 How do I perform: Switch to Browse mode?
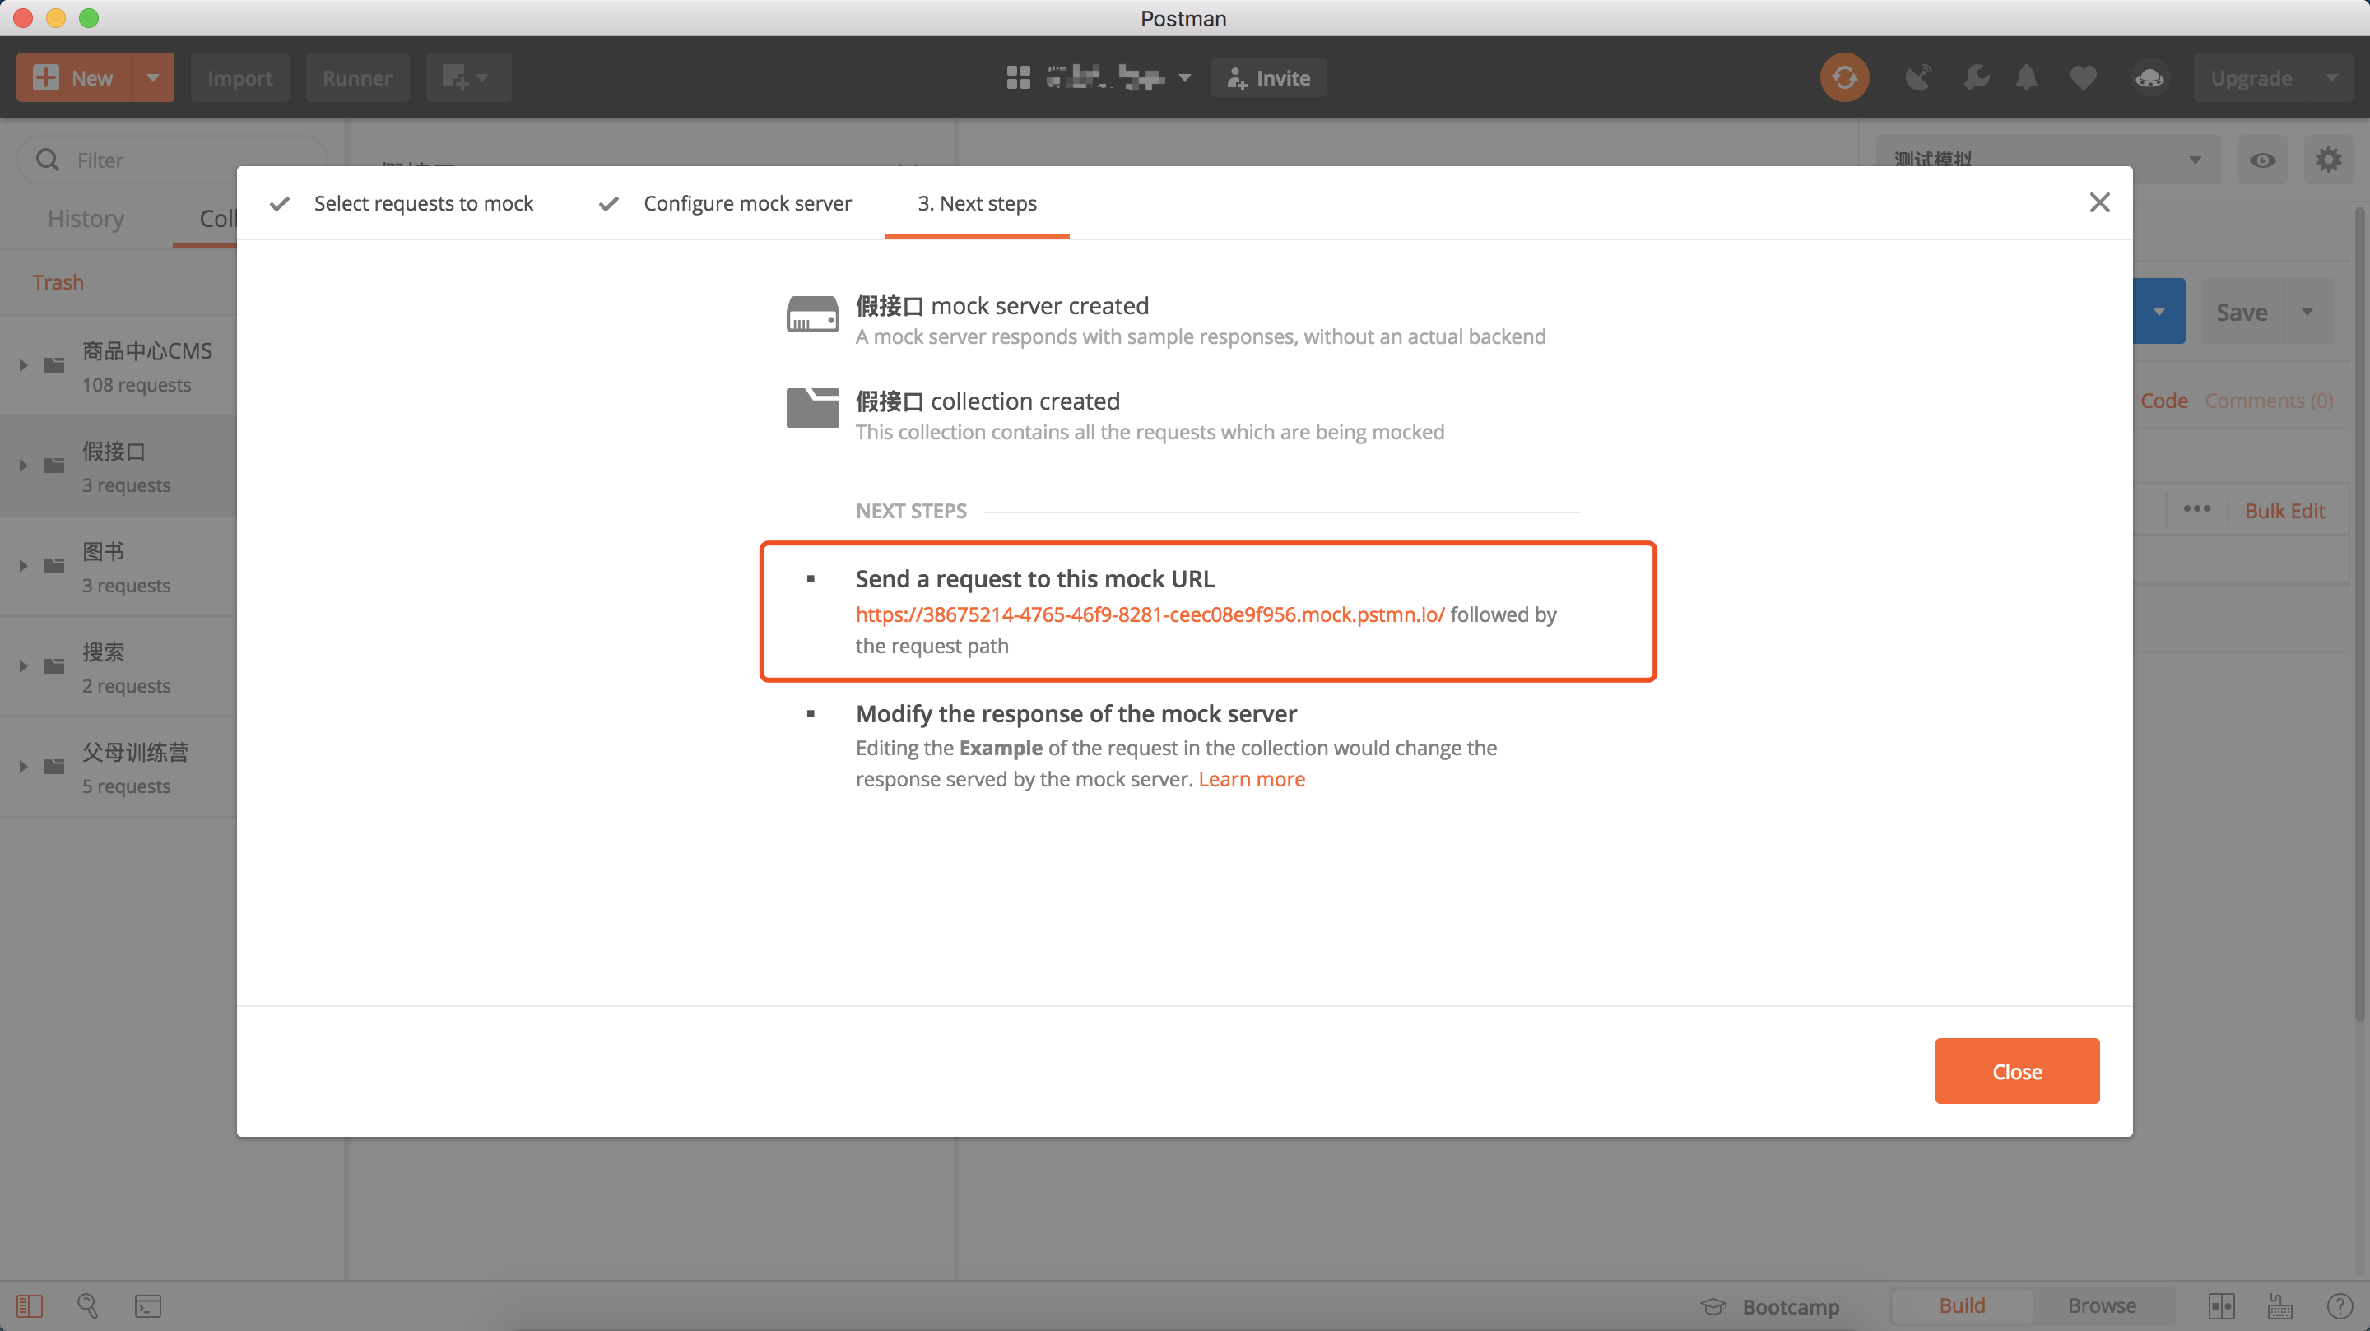(x=2103, y=1306)
